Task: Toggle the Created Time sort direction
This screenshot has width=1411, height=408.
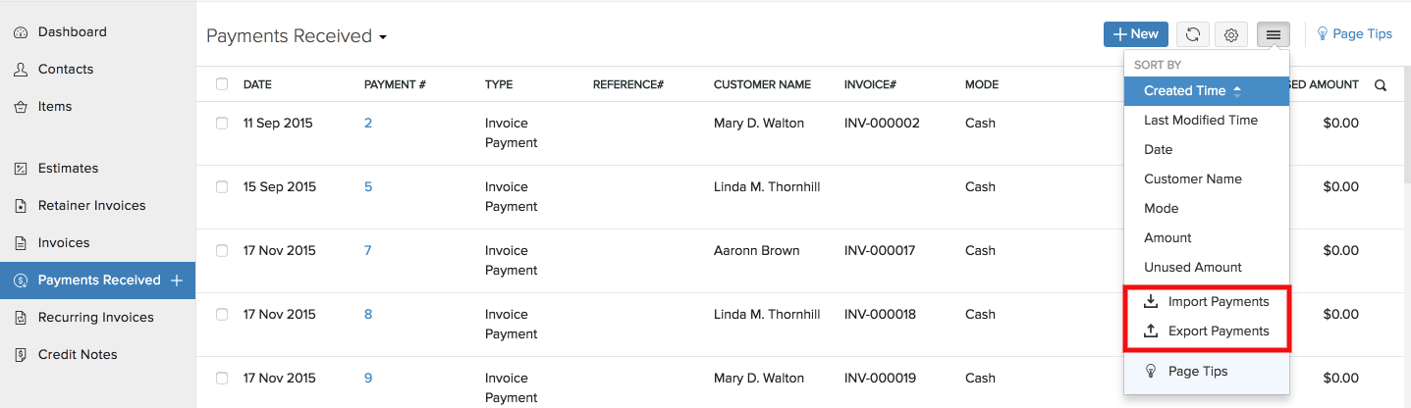Action: coord(1237,91)
